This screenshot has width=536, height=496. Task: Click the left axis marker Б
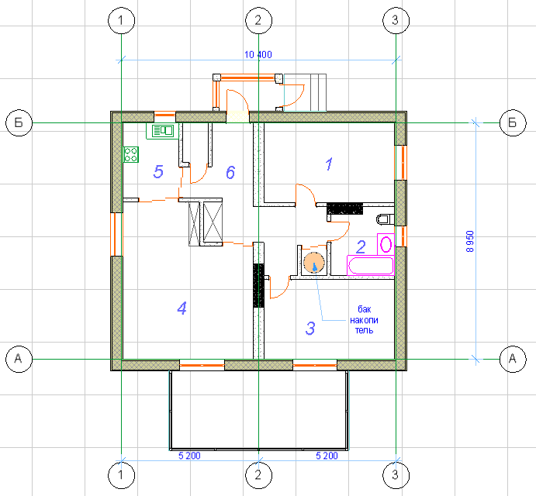pyautogui.click(x=19, y=122)
